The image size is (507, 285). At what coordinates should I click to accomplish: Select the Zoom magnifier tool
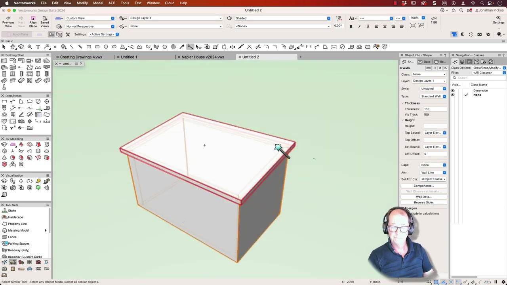pos(30,47)
